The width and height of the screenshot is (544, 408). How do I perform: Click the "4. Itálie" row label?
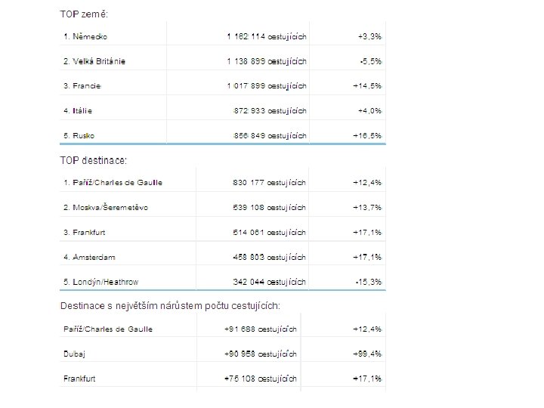point(79,111)
